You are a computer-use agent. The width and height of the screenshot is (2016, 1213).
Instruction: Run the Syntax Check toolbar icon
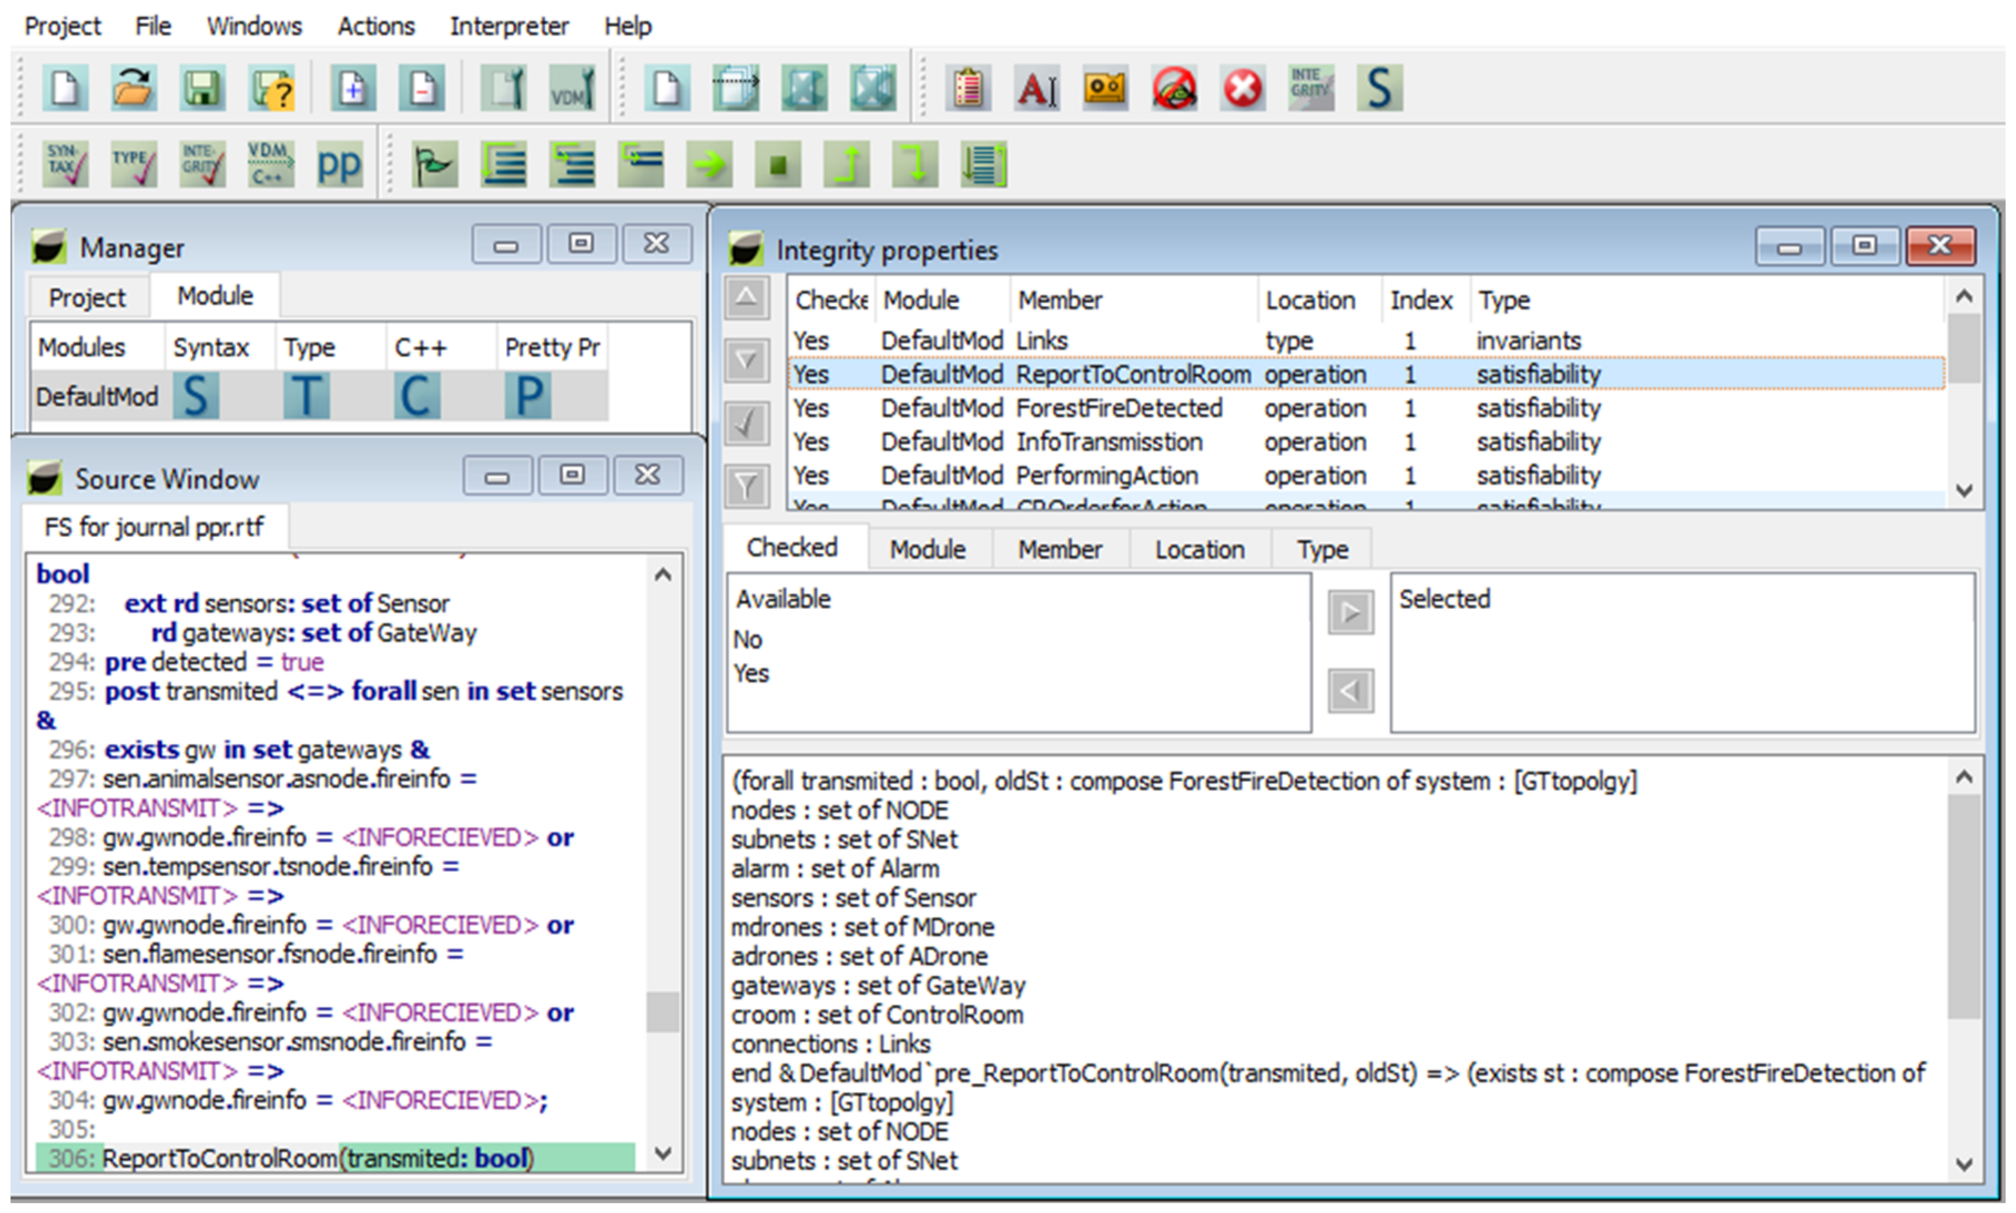(x=66, y=164)
